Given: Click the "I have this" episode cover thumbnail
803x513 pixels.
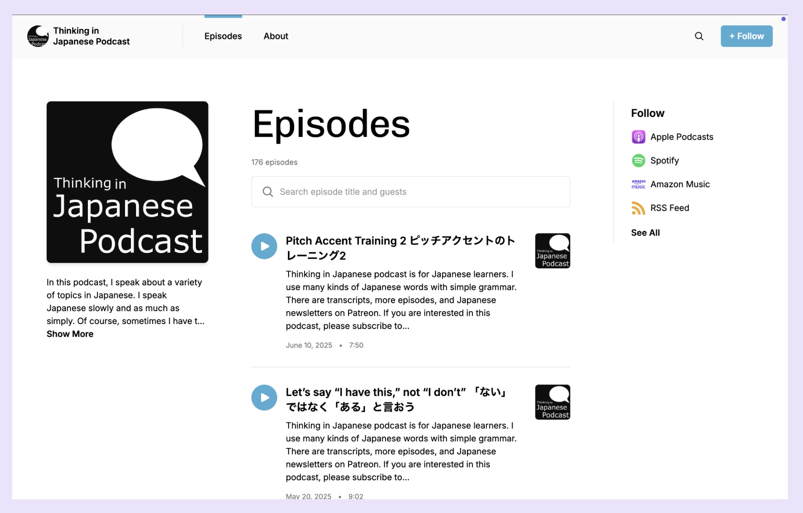Looking at the screenshot, I should click(552, 402).
